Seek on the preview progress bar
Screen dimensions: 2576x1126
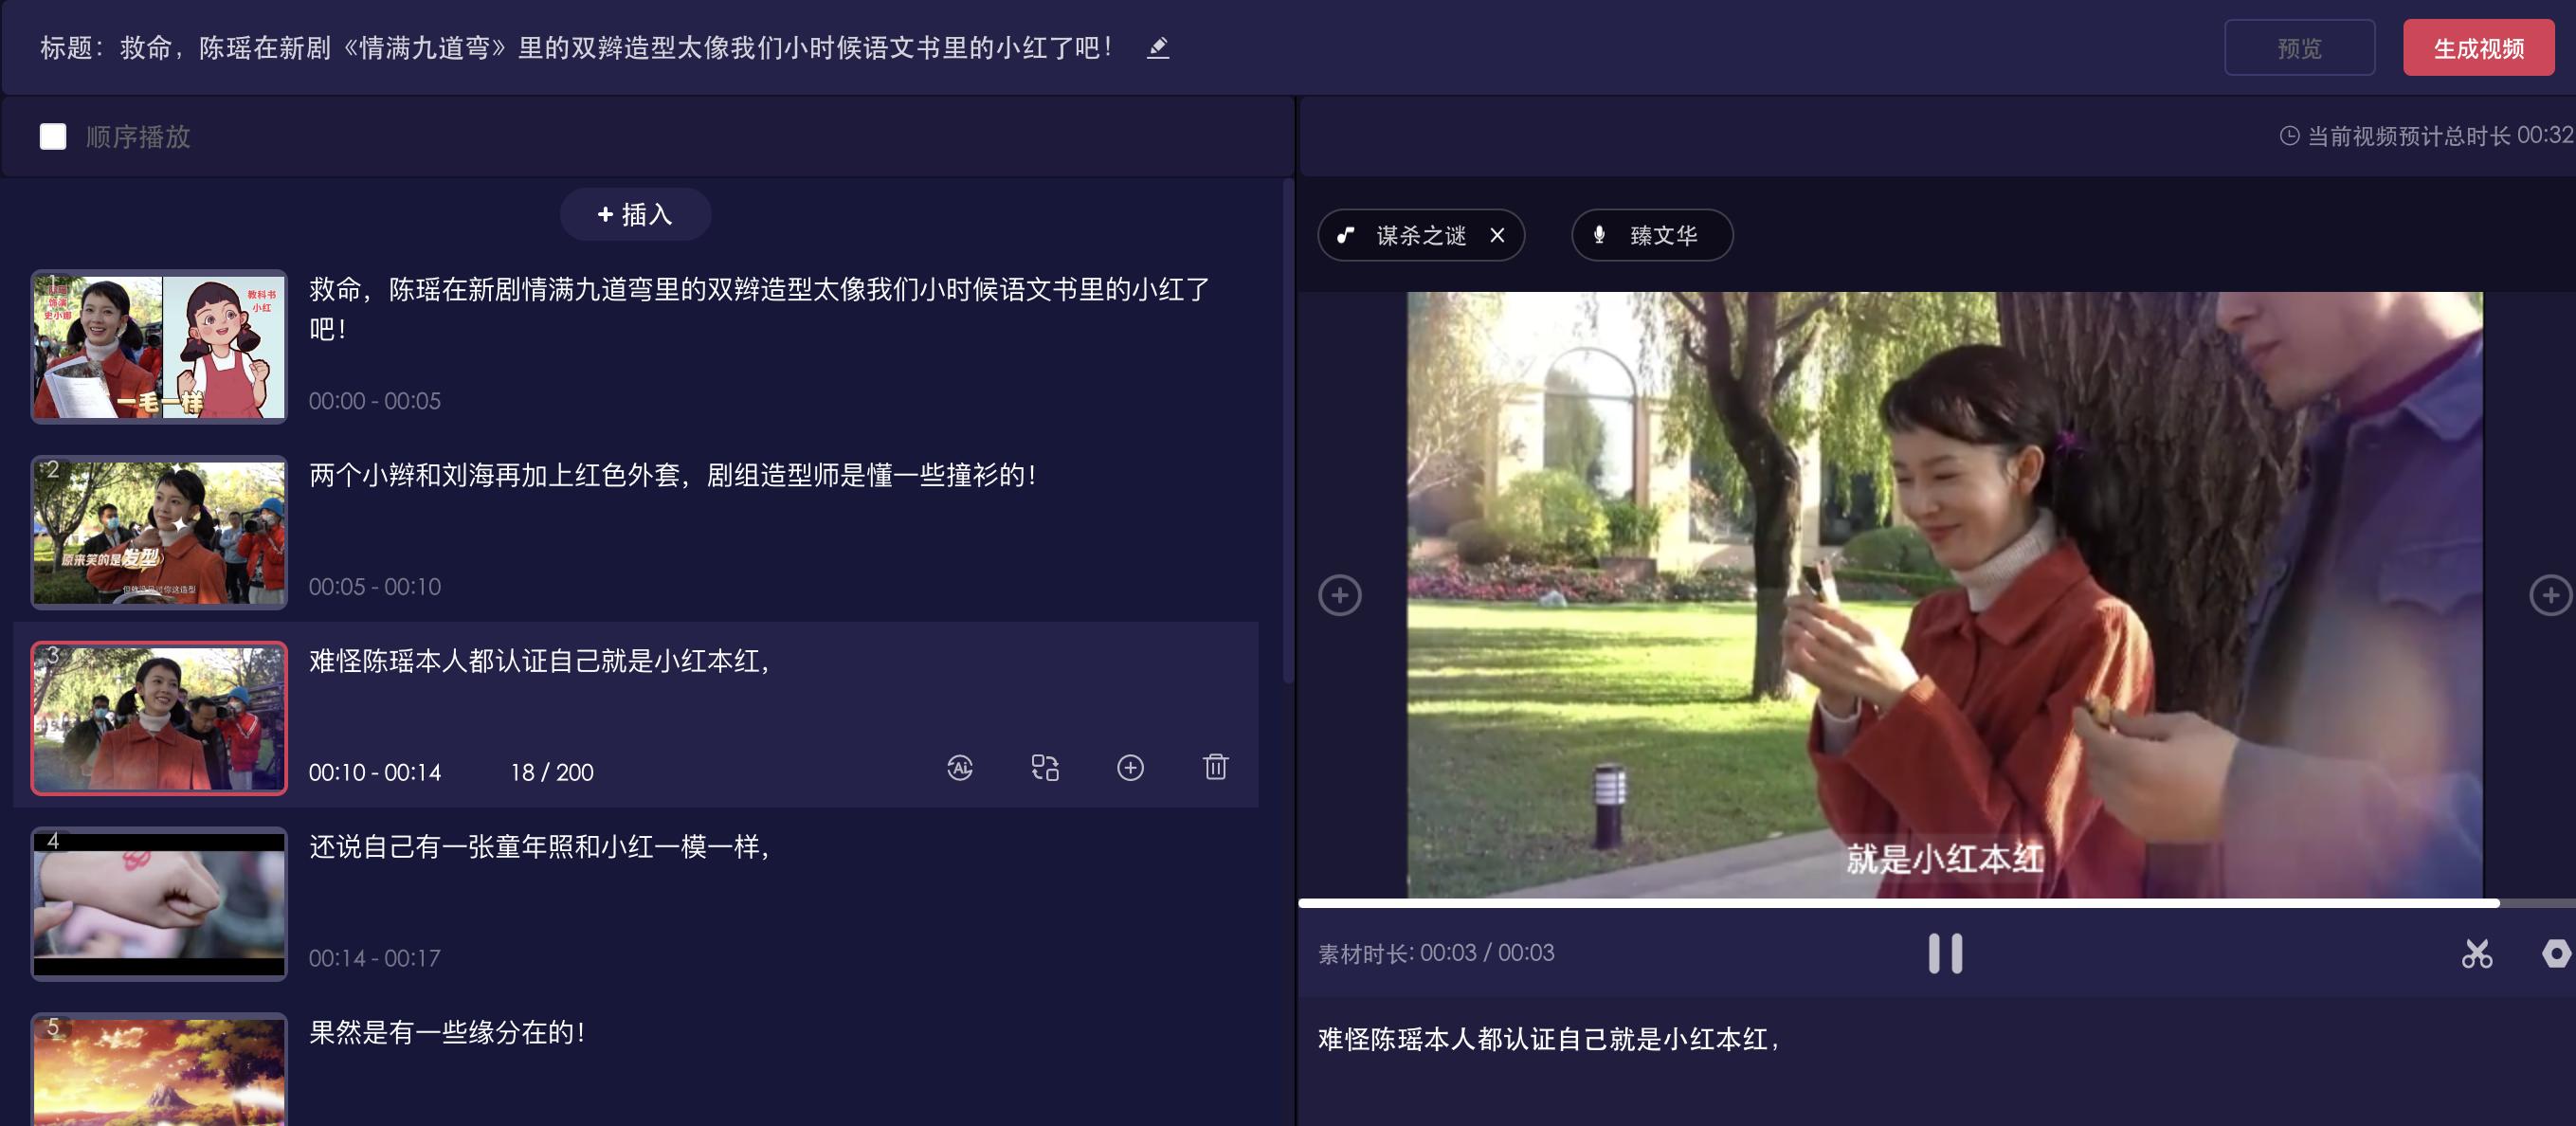[x=1937, y=903]
